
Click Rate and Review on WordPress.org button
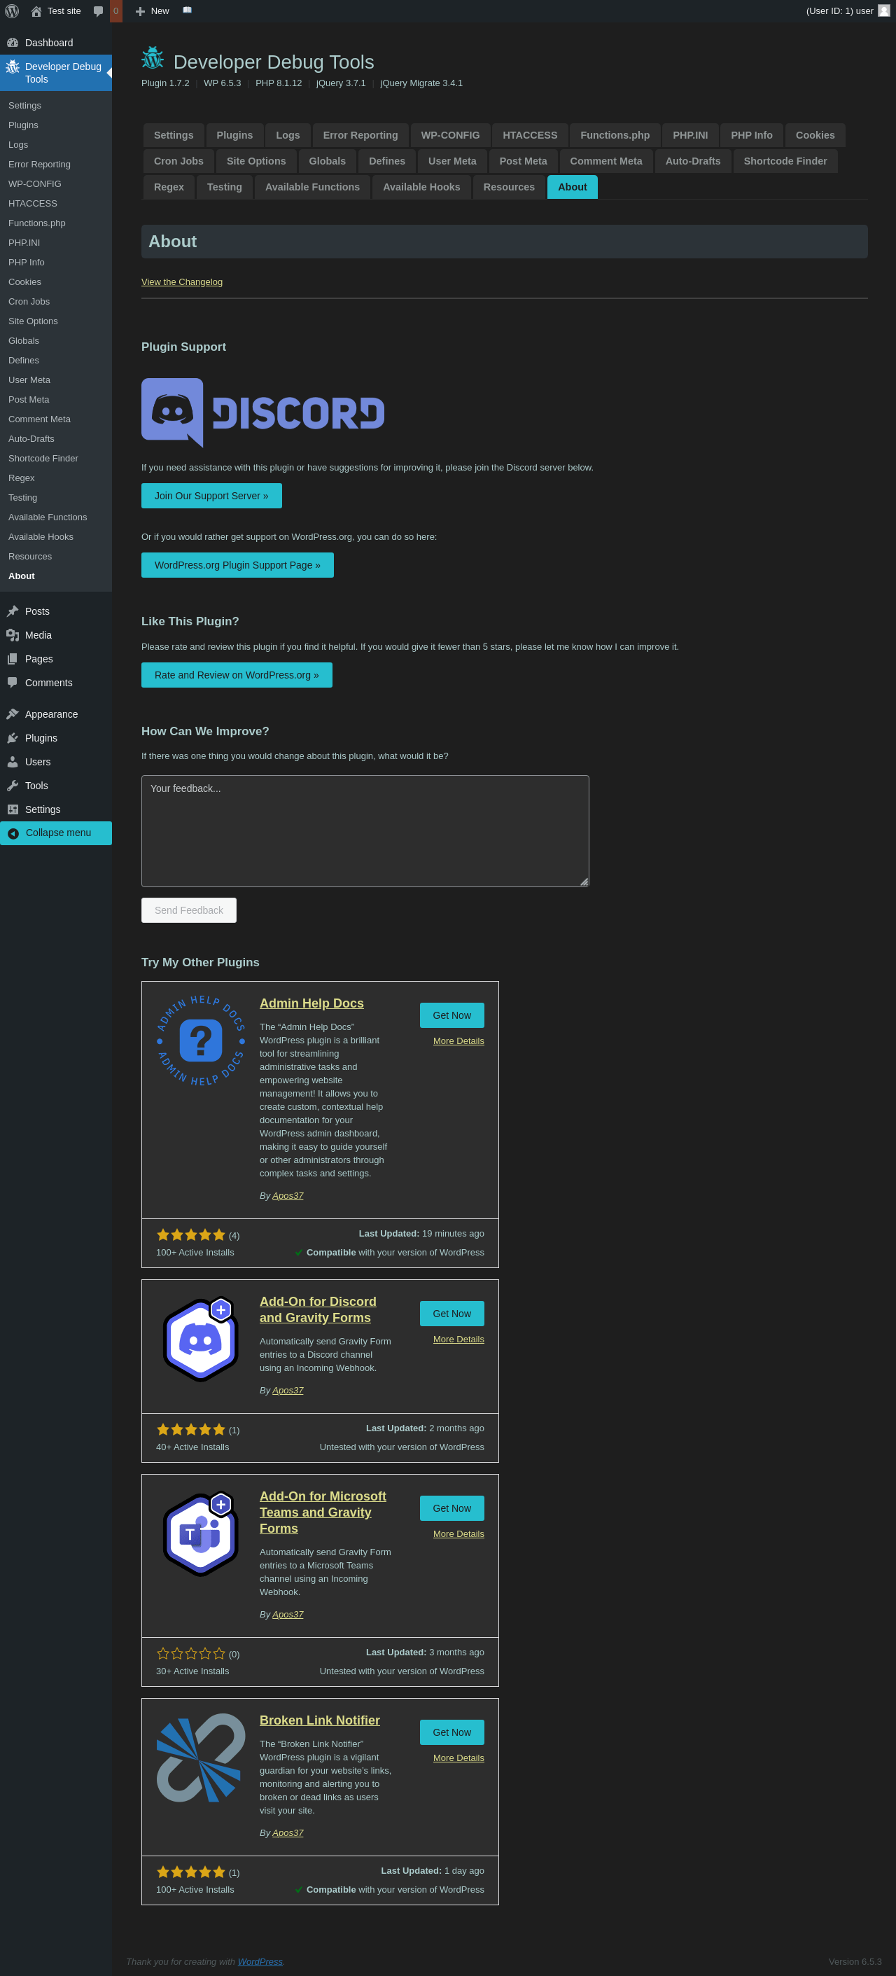coord(237,675)
